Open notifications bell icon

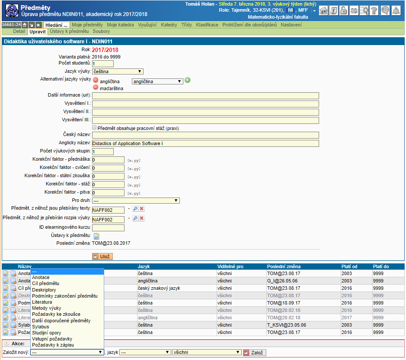[x=396, y=11]
